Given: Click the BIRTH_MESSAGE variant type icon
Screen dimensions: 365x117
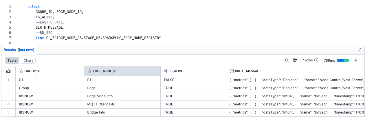Looking at the screenshot, I should click(232, 71).
